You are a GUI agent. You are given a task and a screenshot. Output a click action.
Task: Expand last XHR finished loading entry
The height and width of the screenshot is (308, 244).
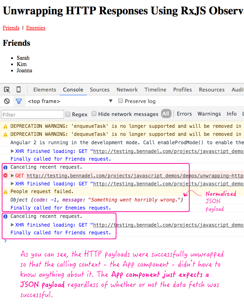click(12, 225)
